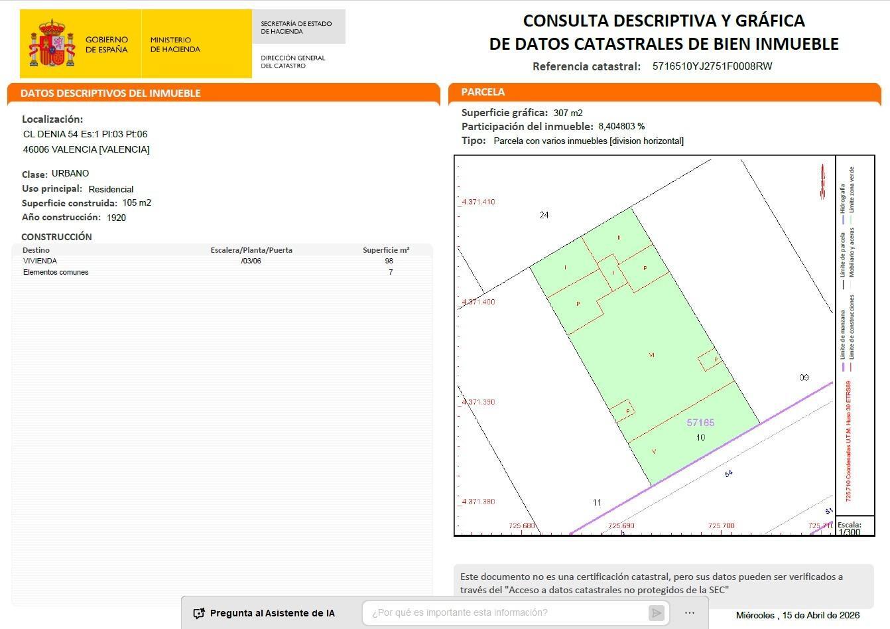Click the 'Pregunta al Asistente de IA' button
This screenshot has width=890, height=629.
coord(264,613)
